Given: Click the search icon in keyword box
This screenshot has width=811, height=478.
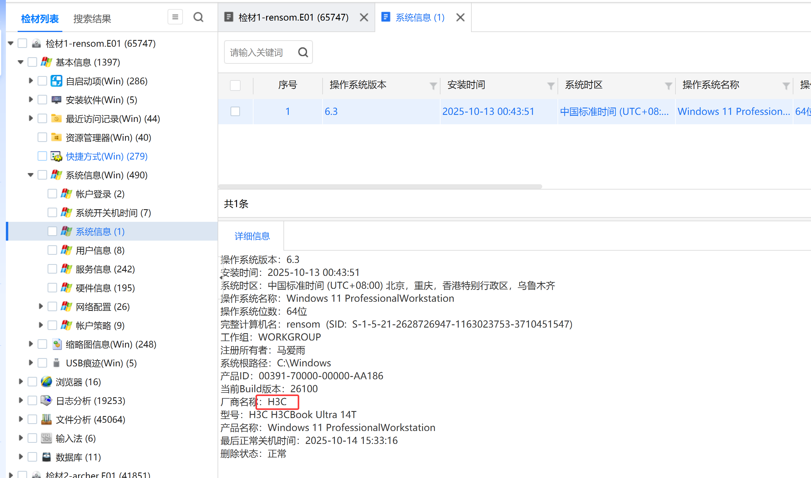Looking at the screenshot, I should pyautogui.click(x=303, y=52).
